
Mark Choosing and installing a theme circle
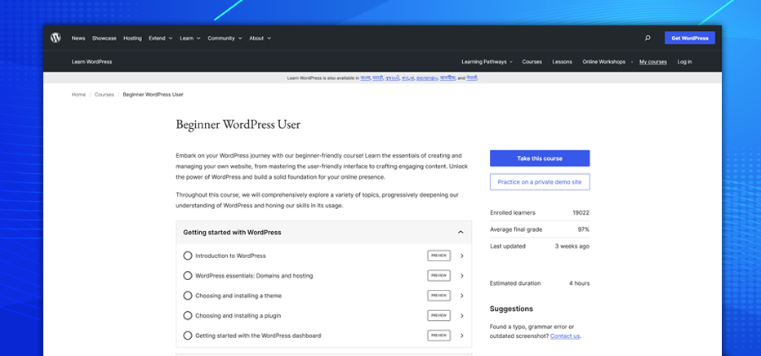point(187,296)
